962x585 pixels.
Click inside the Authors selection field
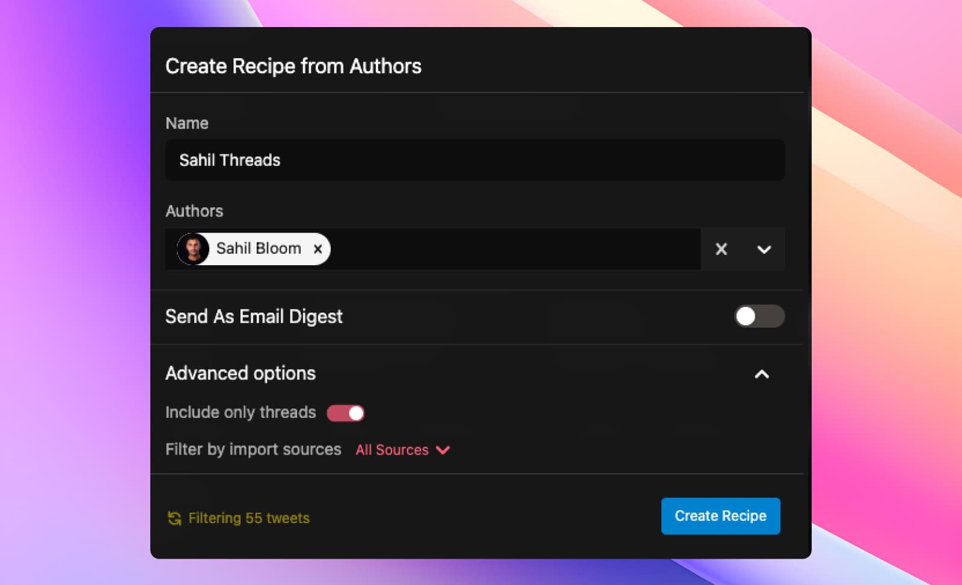(433, 249)
